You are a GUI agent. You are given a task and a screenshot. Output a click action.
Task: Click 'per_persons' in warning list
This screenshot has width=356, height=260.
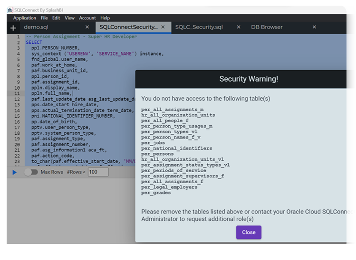pyautogui.click(x=157, y=154)
